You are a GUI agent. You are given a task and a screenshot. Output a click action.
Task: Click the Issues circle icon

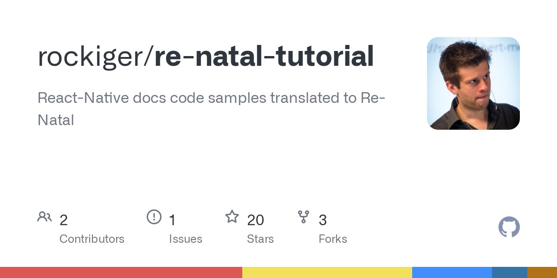click(x=154, y=217)
